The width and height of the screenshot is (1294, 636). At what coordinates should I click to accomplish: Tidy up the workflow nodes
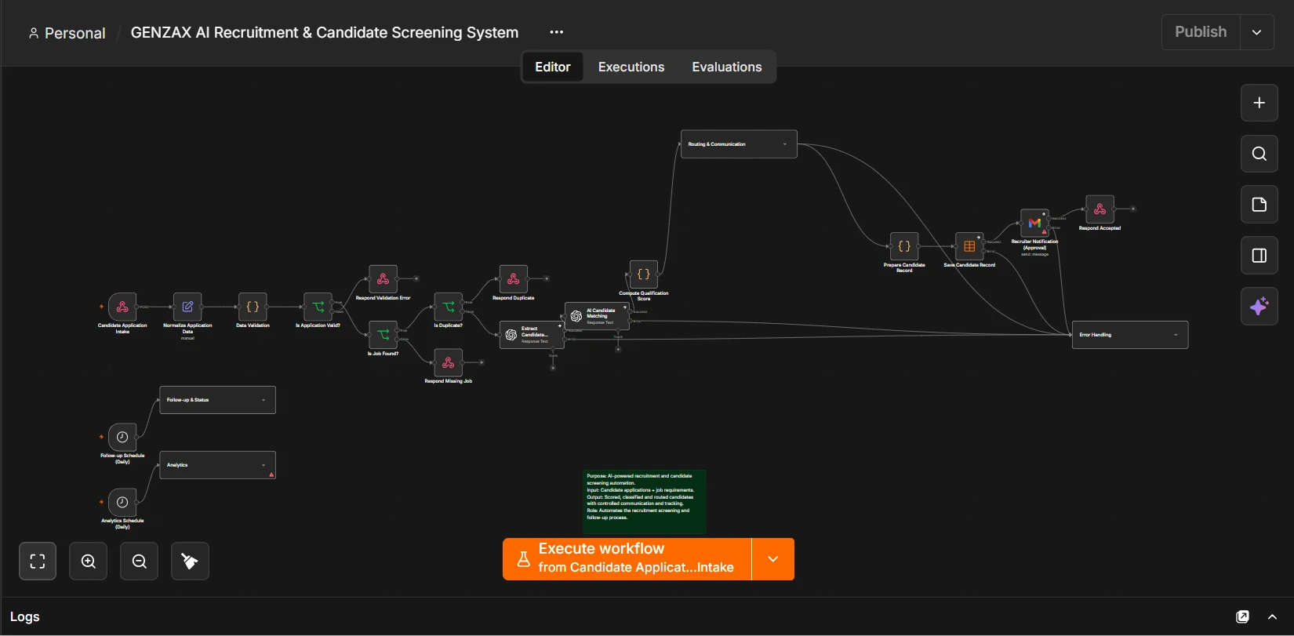[x=190, y=561]
